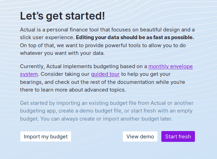
Task: Click the Import my budget button
Action: 45,137
